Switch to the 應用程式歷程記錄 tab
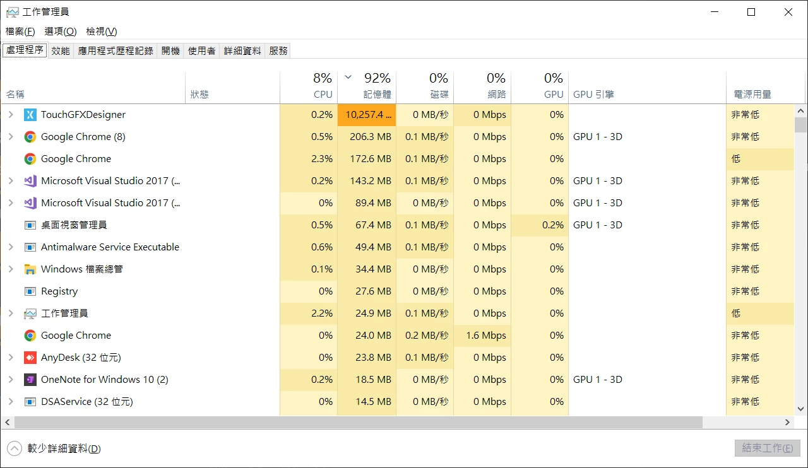This screenshot has height=468, width=808. [116, 51]
